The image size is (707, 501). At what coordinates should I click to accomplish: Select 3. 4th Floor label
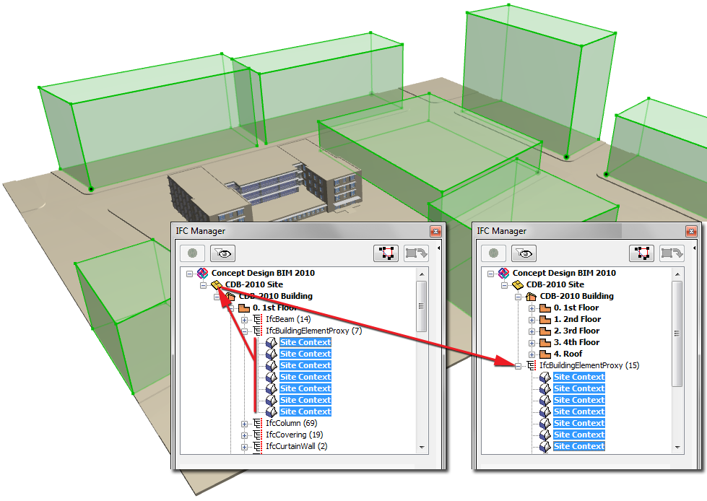coord(577,343)
